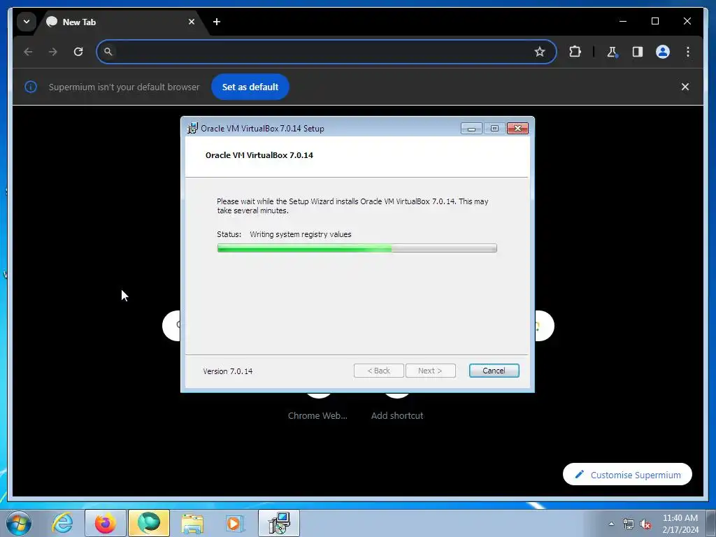The width and height of the screenshot is (716, 537).
Task: Click the Version 7.0.14 label
Action: (227, 371)
